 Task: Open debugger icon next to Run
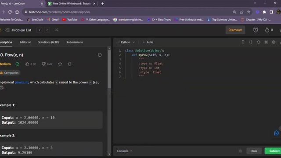(240, 151)
